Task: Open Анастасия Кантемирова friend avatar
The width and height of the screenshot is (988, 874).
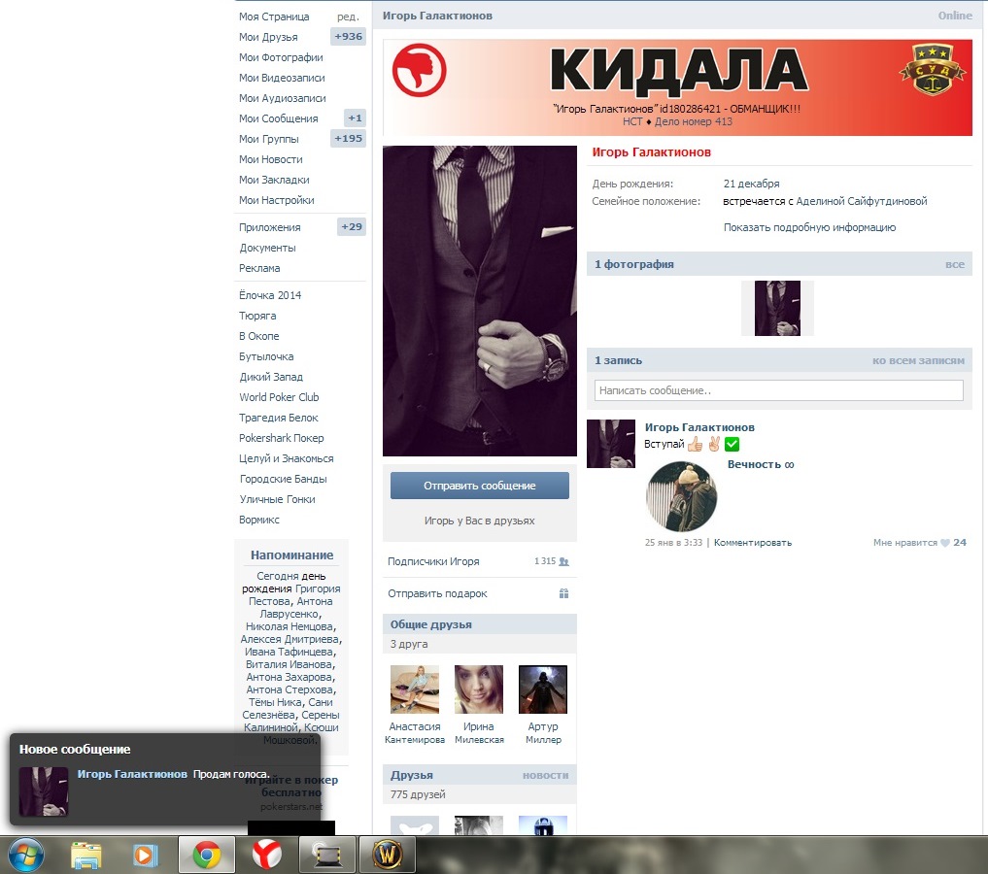Action: (415, 689)
